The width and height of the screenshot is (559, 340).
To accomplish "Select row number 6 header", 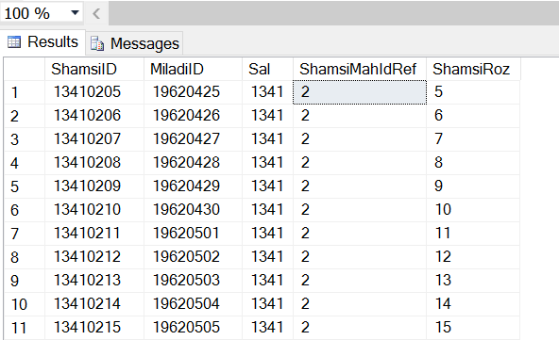I will point(25,210).
